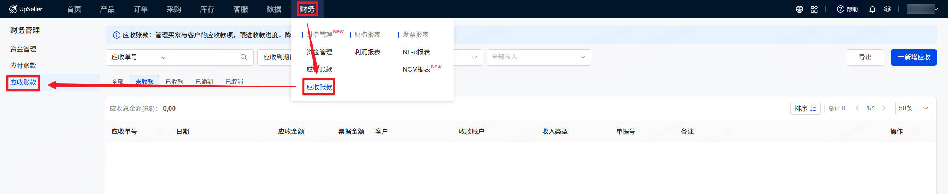Select NF-e报表 in the 财务 menu
The width and height of the screenshot is (948, 194).
[416, 52]
